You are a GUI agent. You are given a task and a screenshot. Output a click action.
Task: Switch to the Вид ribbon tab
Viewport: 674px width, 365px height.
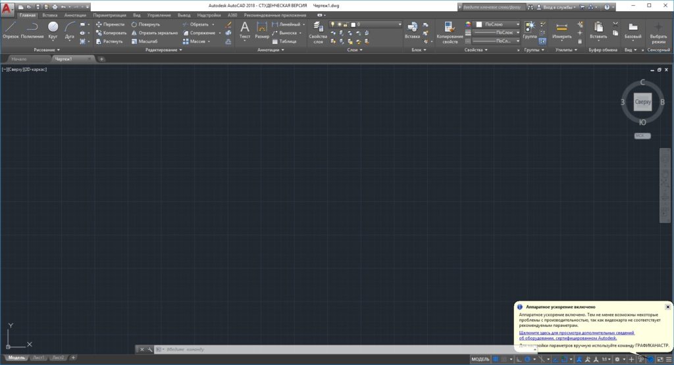[137, 15]
